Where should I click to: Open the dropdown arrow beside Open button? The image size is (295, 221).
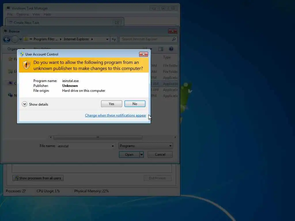pyautogui.click(x=142, y=155)
